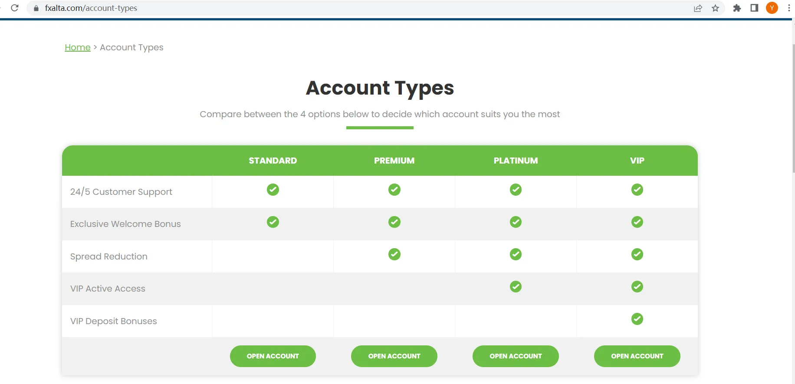Click the padlock site info icon

36,8
